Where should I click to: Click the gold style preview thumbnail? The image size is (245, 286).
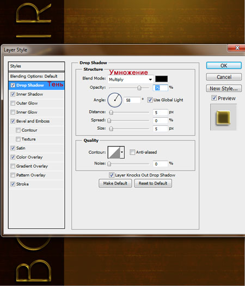point(223,118)
